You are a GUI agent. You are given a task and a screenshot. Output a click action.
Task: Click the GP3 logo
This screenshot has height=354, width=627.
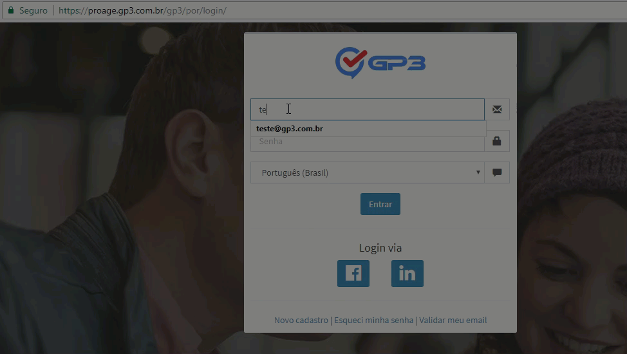(x=380, y=63)
